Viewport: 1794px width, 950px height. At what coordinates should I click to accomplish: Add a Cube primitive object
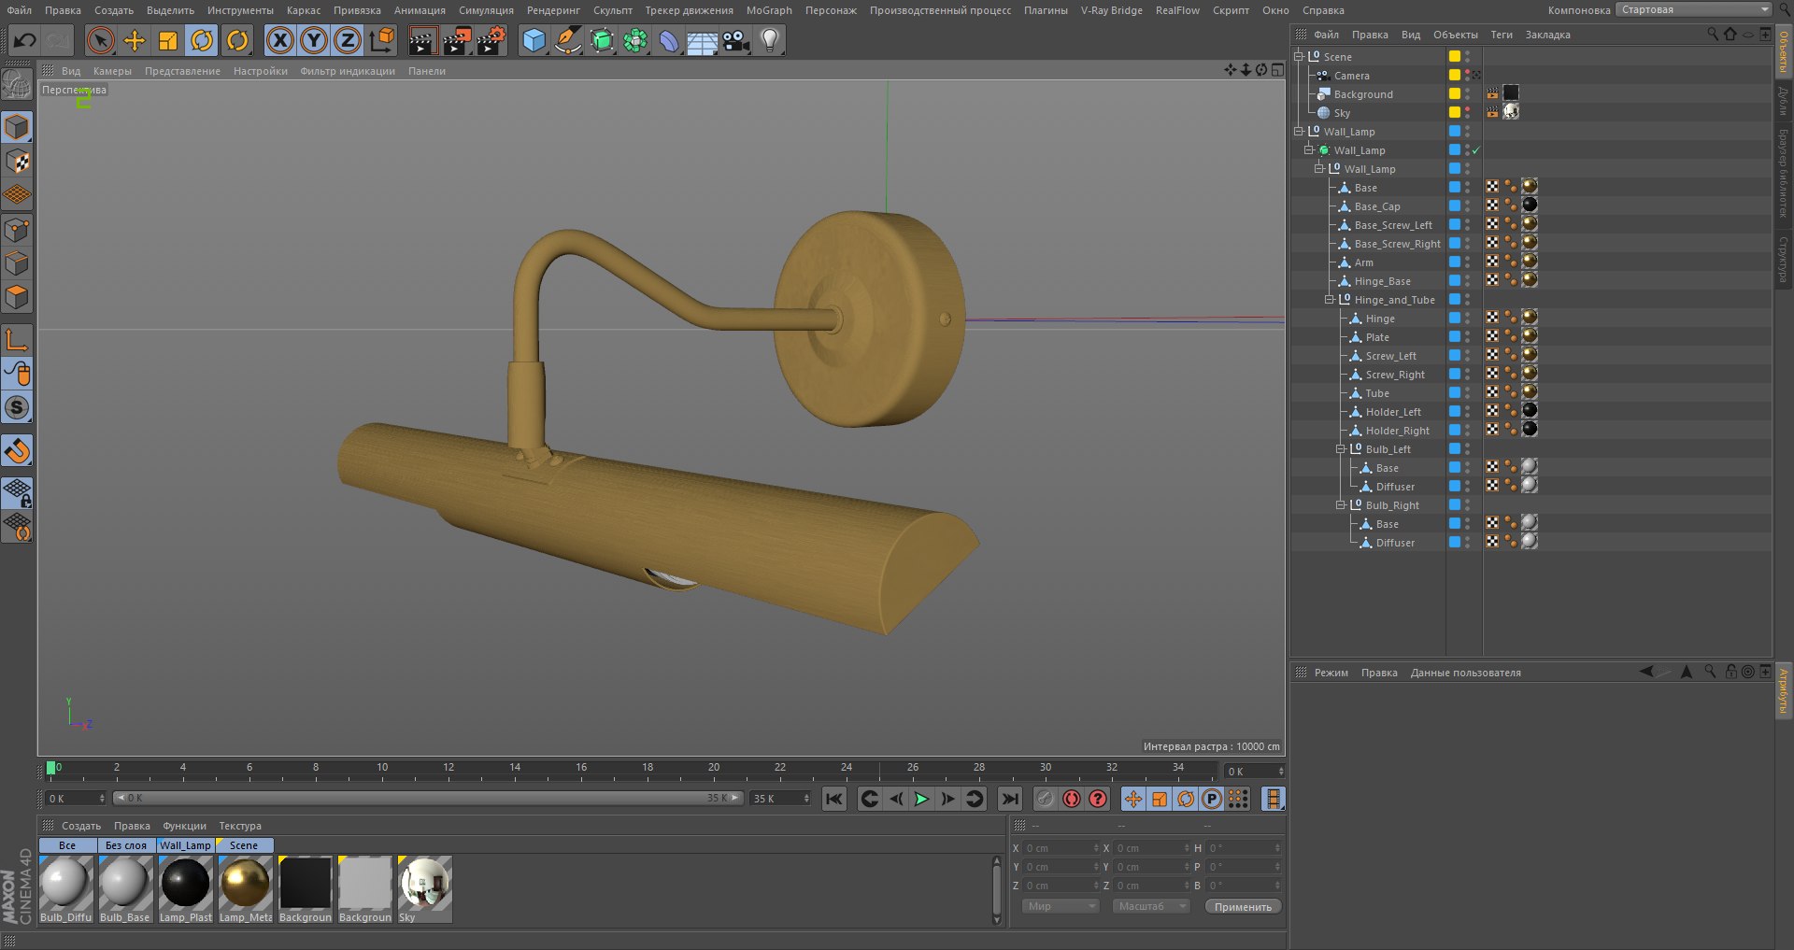534,40
